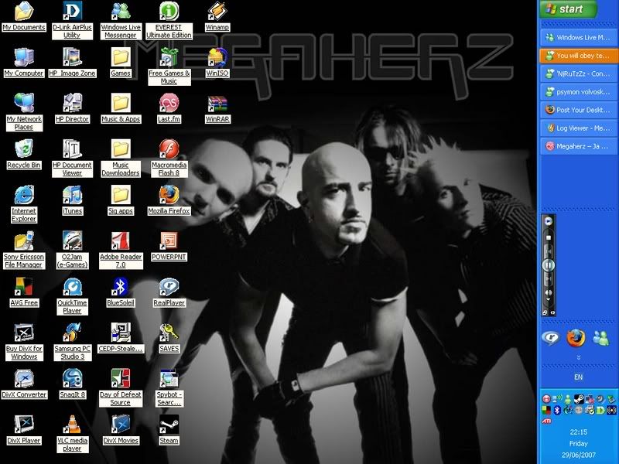Launch RealPlayer from Quick Launch
Screen dimensions: 619x464
pos(551,338)
